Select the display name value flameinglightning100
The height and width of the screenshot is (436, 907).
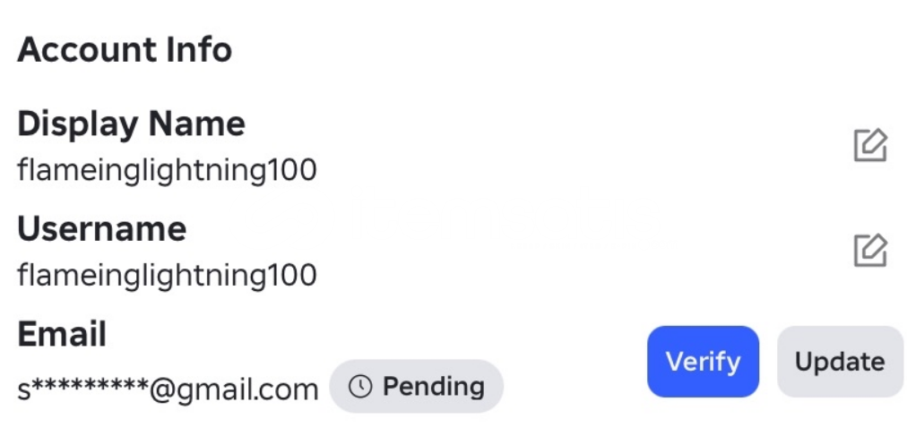(167, 170)
